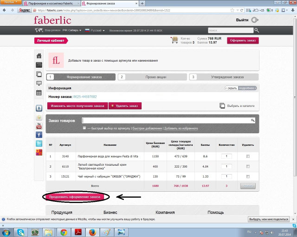Viewport: 297px width, 237px height.
Task: Click browser reload button
Action: coord(242,10)
